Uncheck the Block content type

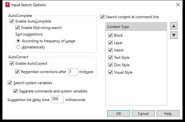110,35
